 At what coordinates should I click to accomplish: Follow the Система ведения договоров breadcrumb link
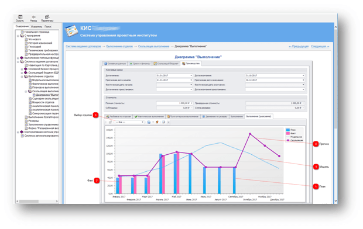[x=83, y=47]
